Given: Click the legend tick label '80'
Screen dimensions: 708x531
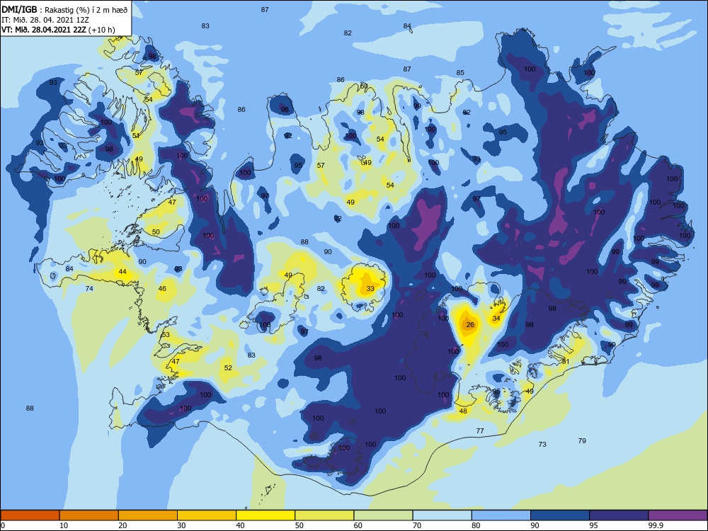Looking at the screenshot, I should pyautogui.click(x=476, y=525).
